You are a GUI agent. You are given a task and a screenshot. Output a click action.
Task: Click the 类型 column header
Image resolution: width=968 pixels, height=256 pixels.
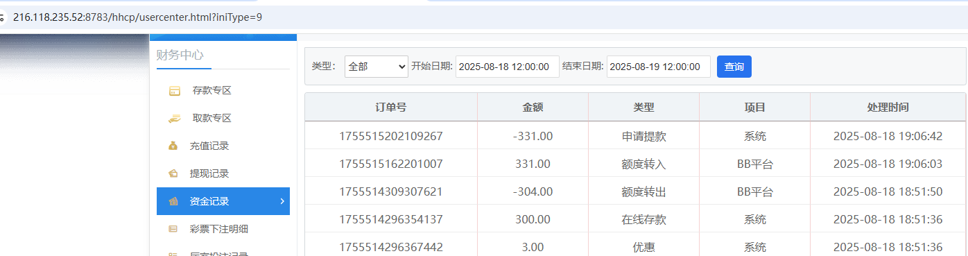pyautogui.click(x=643, y=108)
